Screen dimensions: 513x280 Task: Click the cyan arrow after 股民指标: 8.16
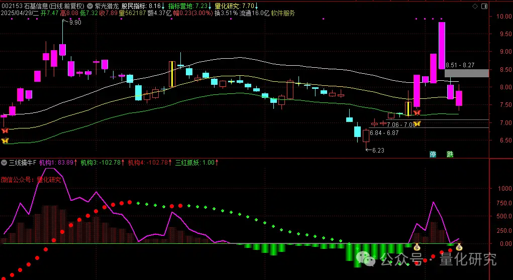click(x=163, y=6)
